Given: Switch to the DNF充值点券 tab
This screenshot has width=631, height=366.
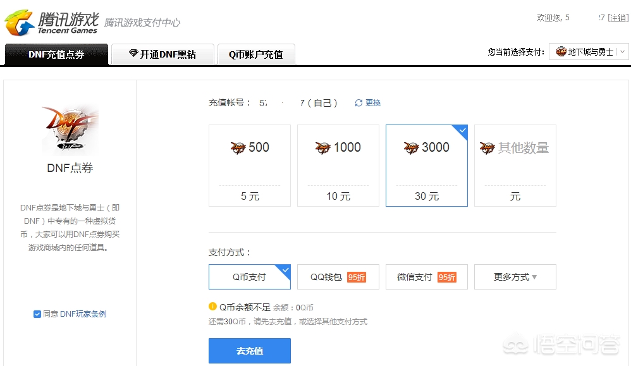Looking at the screenshot, I should click(x=56, y=54).
